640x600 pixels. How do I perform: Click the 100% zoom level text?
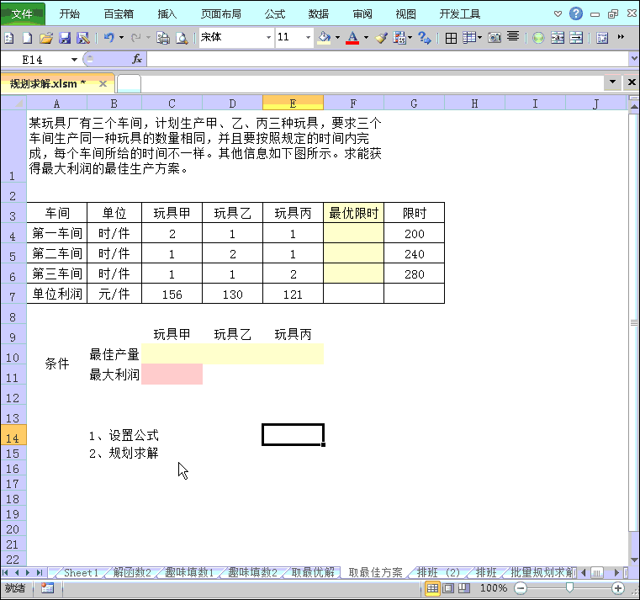click(494, 588)
